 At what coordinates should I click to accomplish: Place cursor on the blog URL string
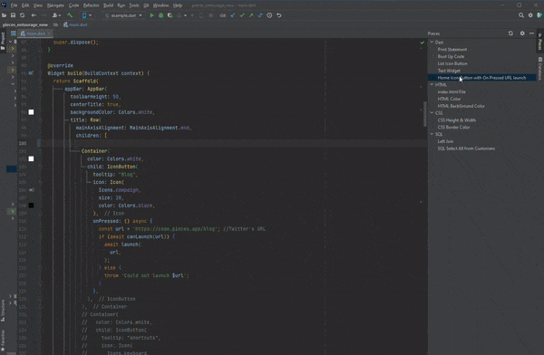(x=177, y=229)
